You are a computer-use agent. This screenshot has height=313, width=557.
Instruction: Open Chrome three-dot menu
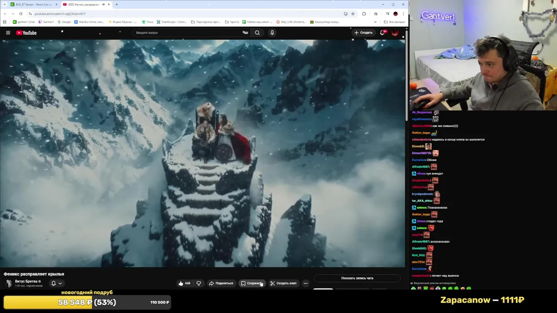click(403, 13)
